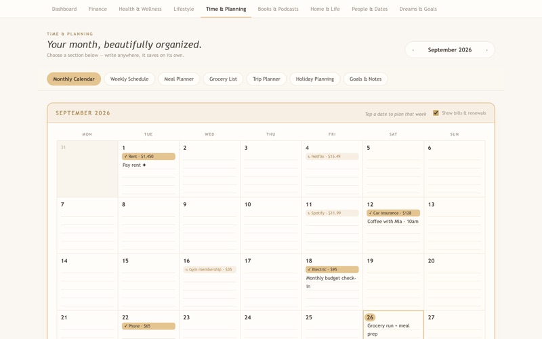Click the Rent · $1,450 bill chip
Image resolution: width=542 pixels, height=339 pixels.
pyautogui.click(x=148, y=157)
